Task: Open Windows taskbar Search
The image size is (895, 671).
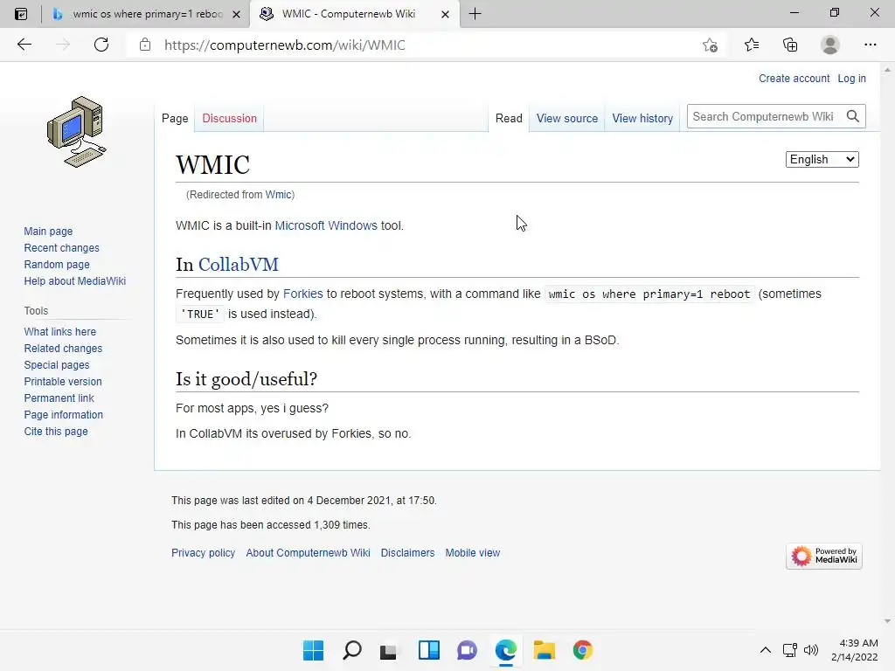Action: [351, 650]
